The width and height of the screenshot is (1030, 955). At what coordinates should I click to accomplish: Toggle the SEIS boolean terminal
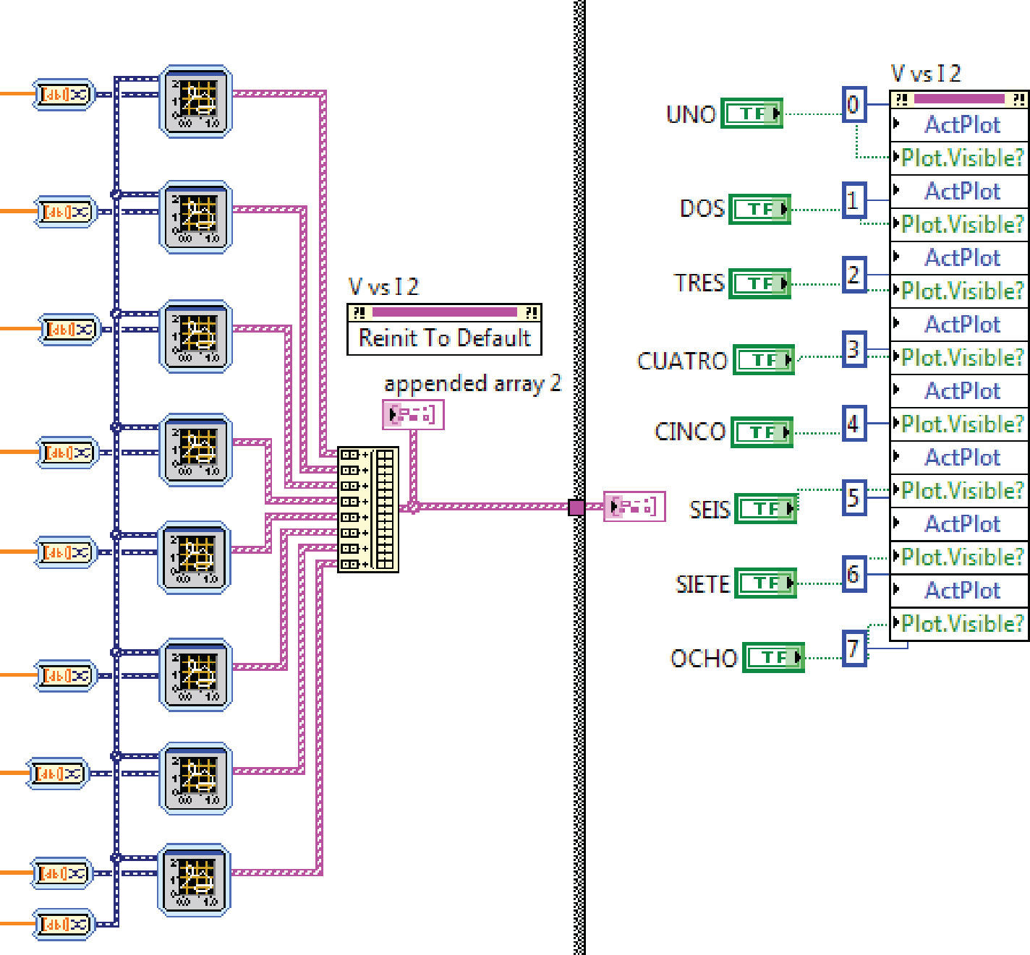pos(765,509)
